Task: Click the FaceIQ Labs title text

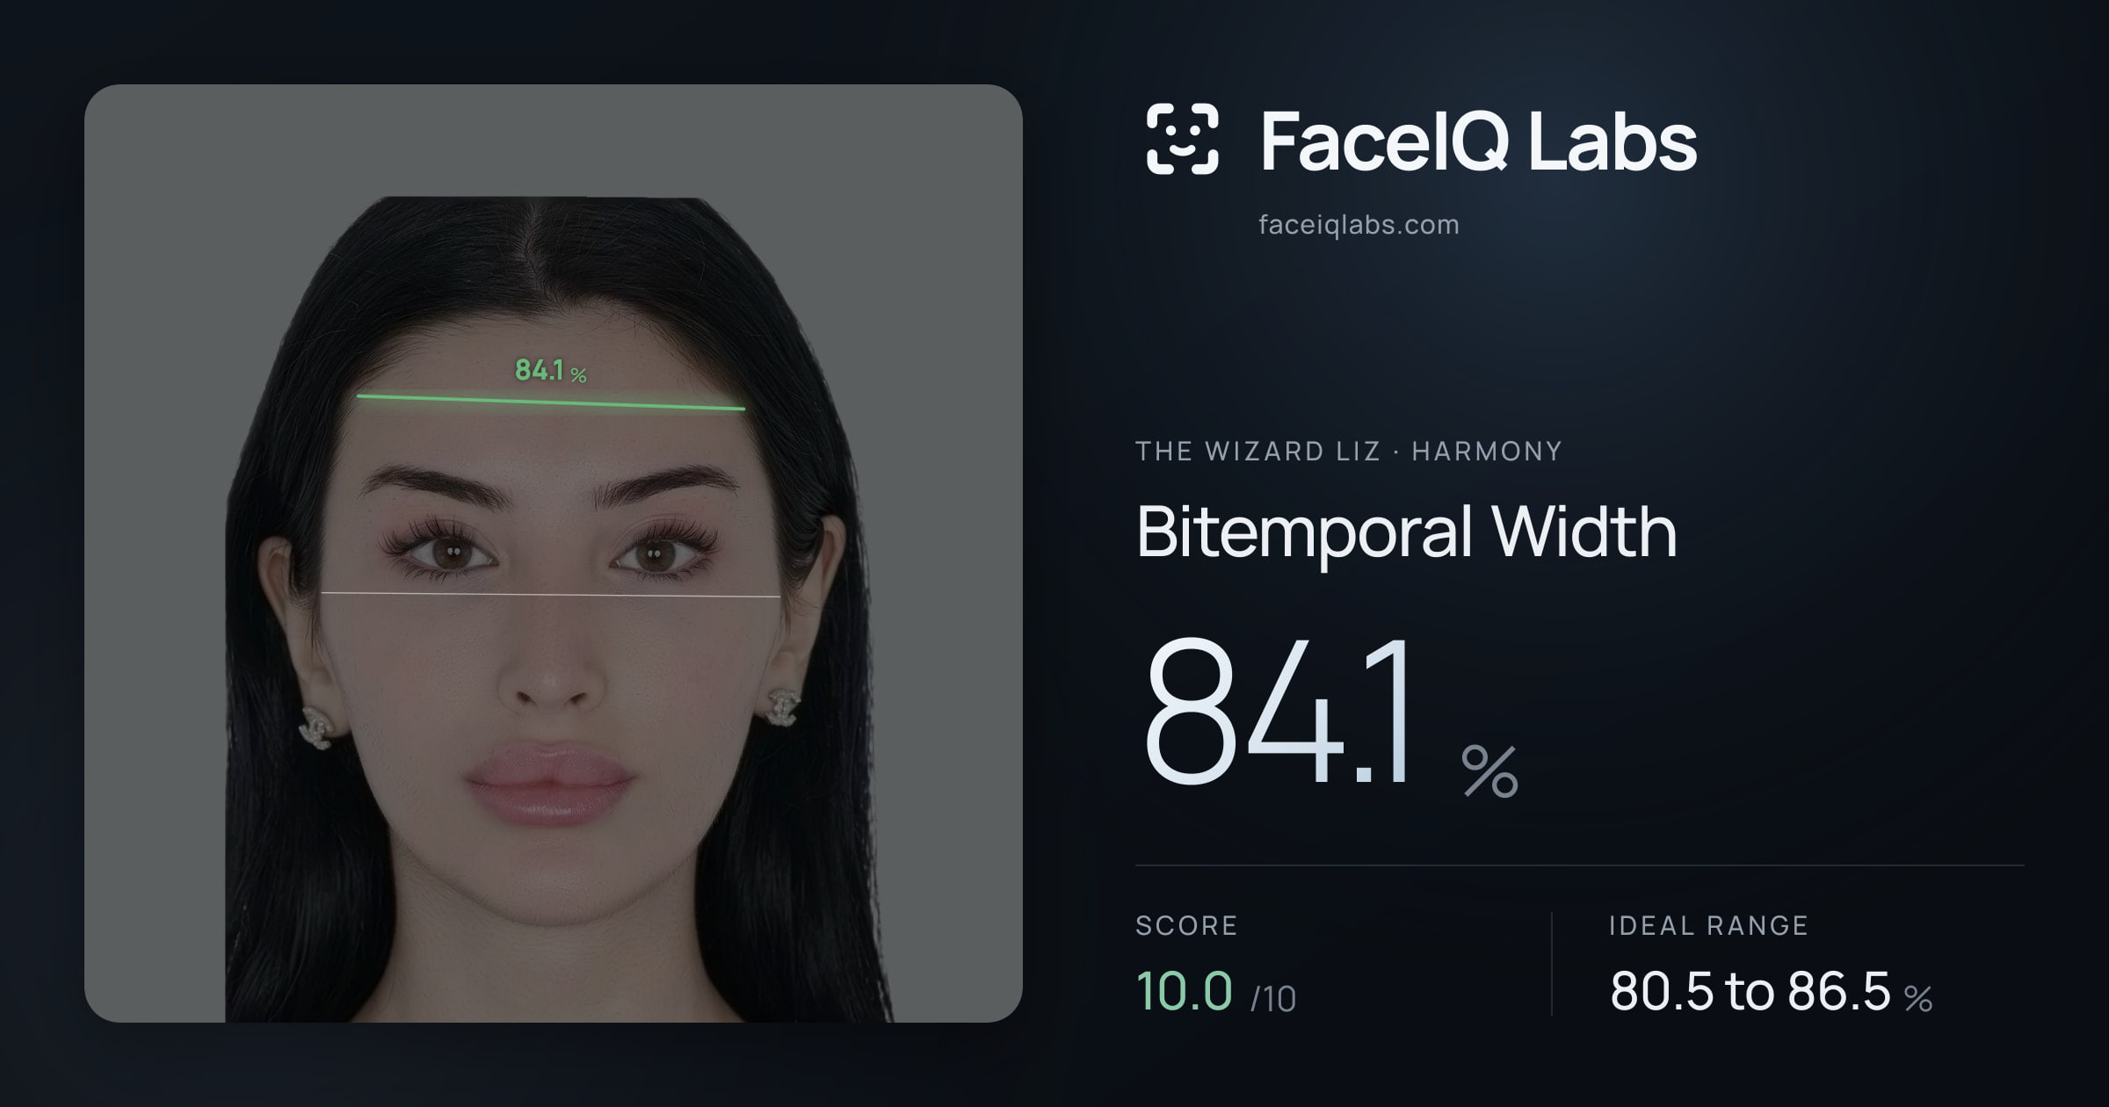Action: (1478, 141)
